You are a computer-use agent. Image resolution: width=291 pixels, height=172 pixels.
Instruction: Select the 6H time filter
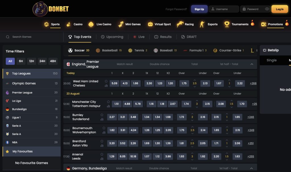[x=21, y=61]
